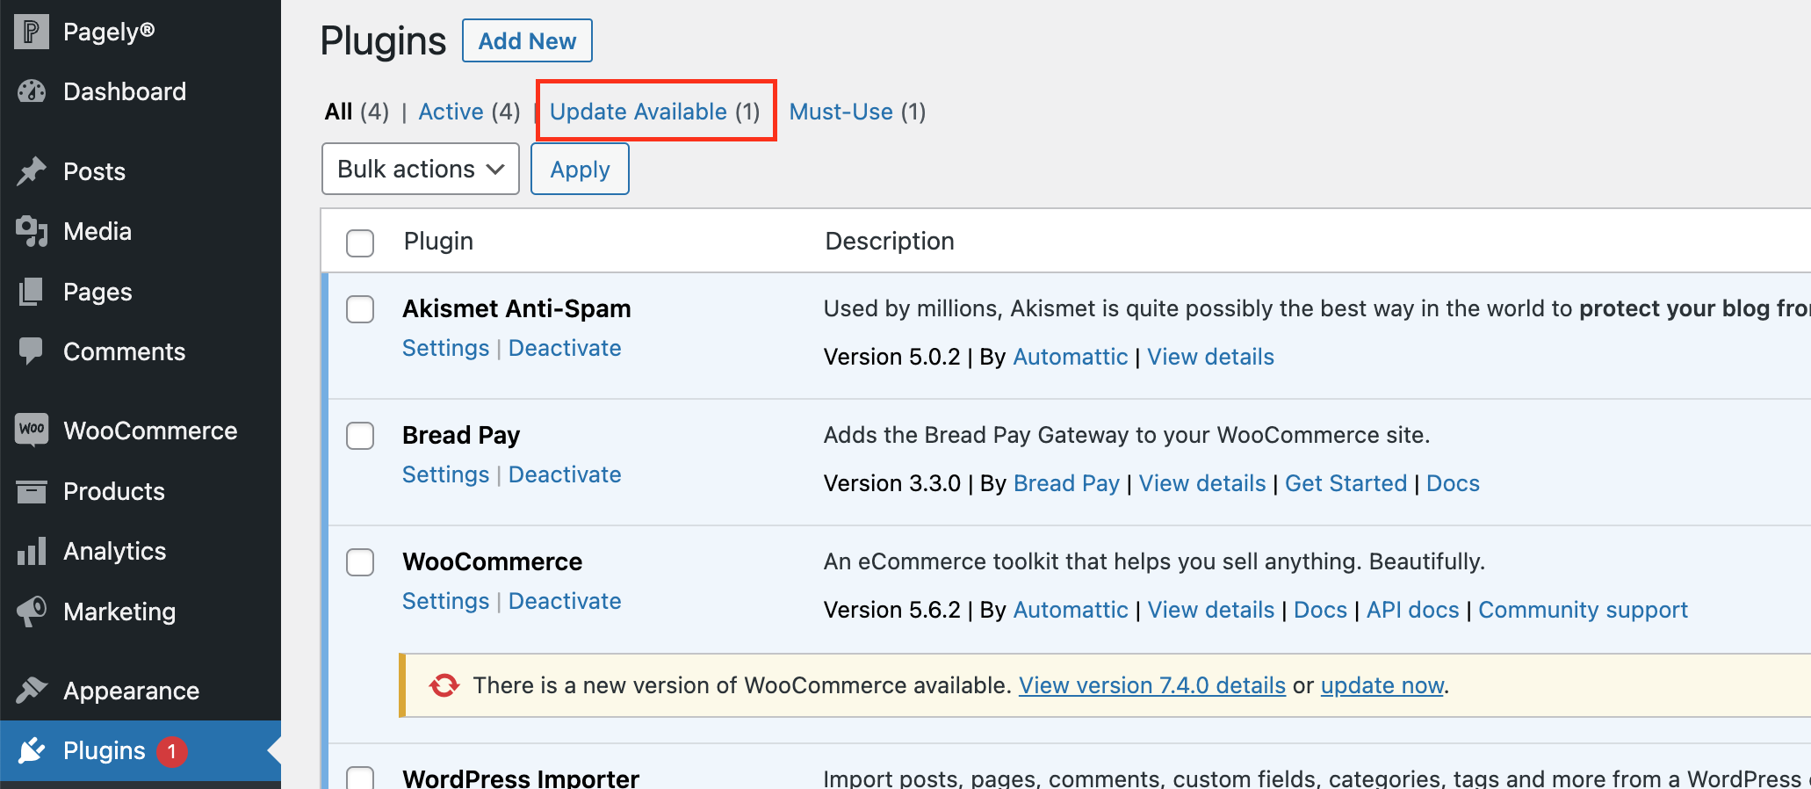Open Dashboard via its gauge icon
The image size is (1811, 789).
pos(32,91)
